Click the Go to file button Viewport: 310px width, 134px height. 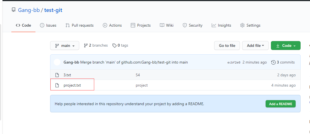click(x=227, y=45)
